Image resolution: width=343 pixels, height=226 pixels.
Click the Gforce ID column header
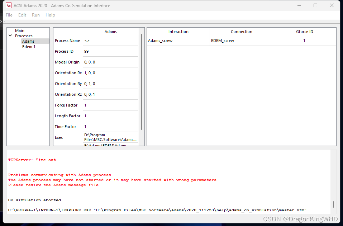[305, 32]
